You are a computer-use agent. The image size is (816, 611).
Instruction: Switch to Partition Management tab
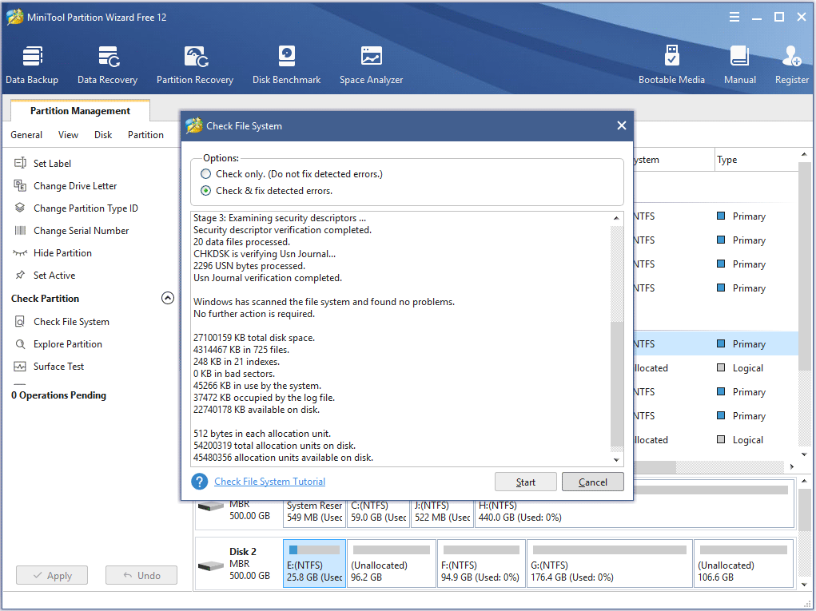[x=80, y=111]
